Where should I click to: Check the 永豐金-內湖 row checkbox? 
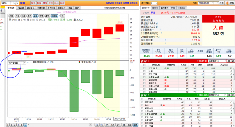click(144, 77)
